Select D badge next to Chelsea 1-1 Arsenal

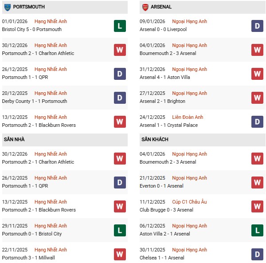(258, 254)
